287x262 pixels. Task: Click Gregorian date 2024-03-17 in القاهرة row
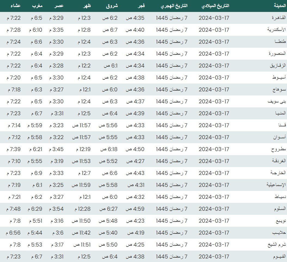[x=214, y=18]
